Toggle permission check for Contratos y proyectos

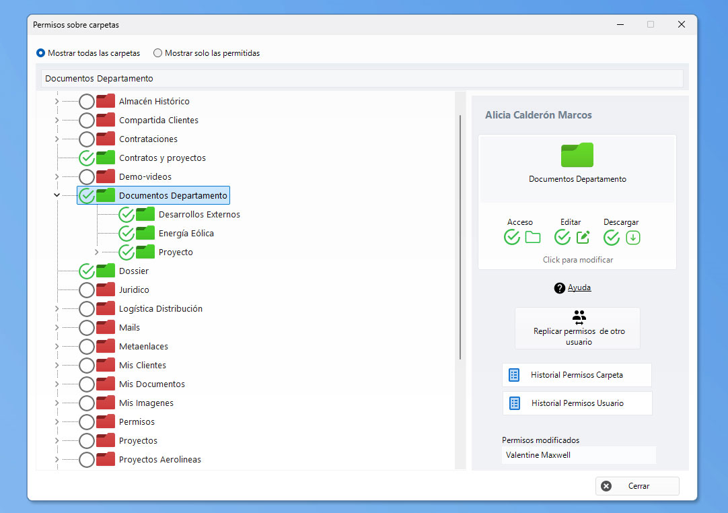[87, 158]
